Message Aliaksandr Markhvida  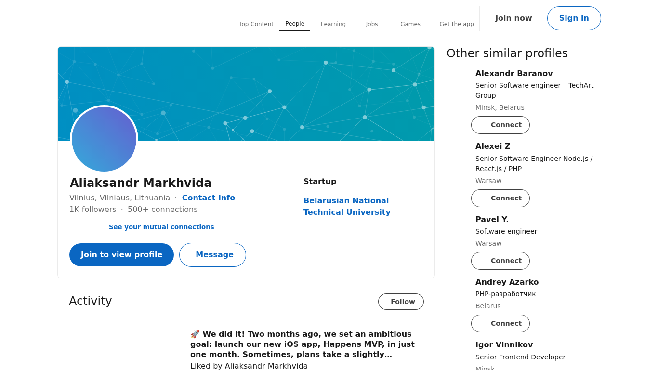[212, 255]
